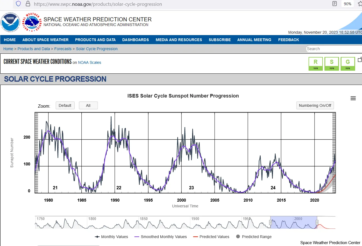This screenshot has width=362, height=246.
Task: Open the ABOUT SPACE WEATHER menu
Action: click(45, 40)
